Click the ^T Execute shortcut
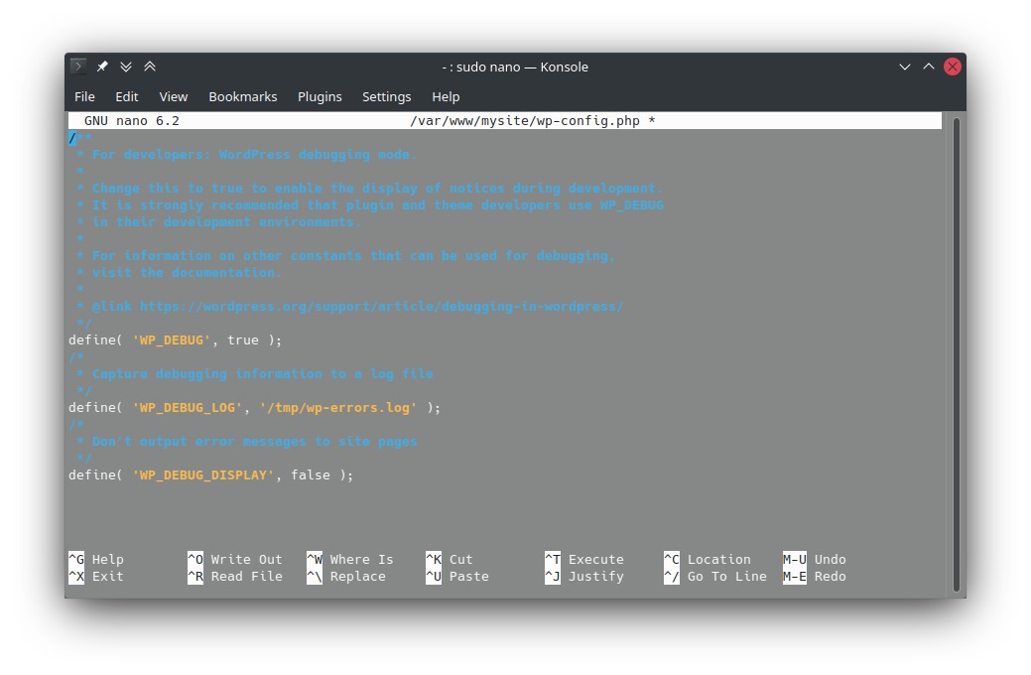The height and width of the screenshot is (675, 1031). (x=583, y=559)
